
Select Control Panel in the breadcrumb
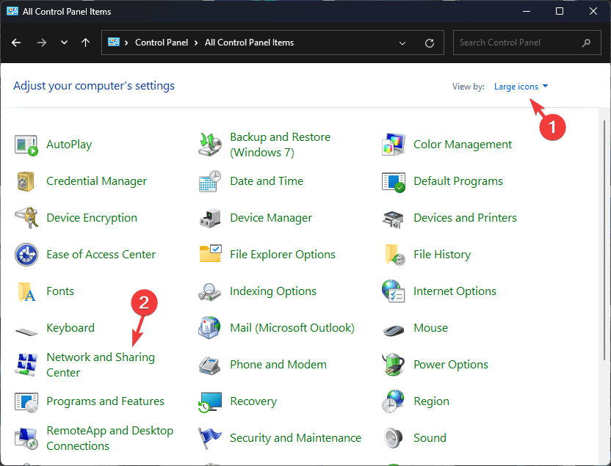[x=162, y=43]
